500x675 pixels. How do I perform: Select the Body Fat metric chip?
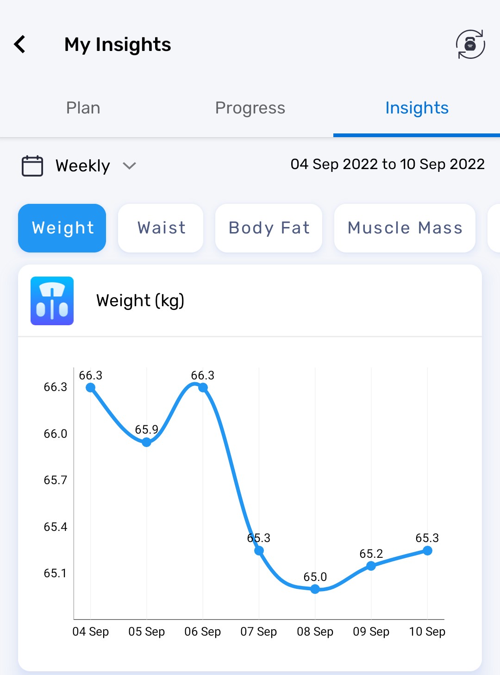click(x=269, y=228)
